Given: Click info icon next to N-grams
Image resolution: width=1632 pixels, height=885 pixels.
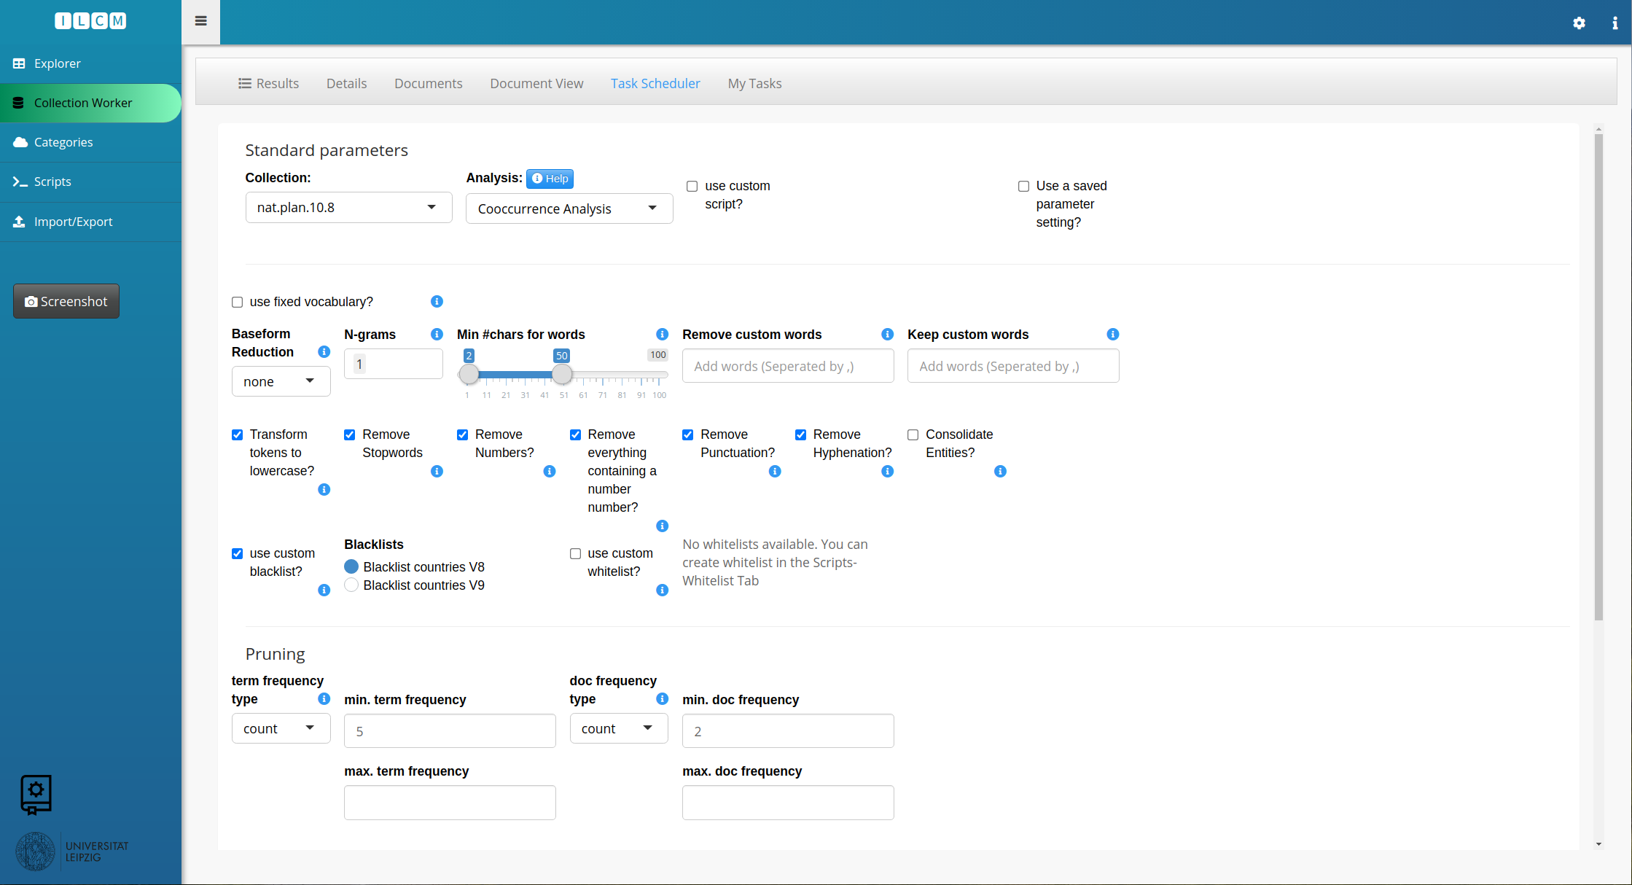Looking at the screenshot, I should pyautogui.click(x=437, y=334).
